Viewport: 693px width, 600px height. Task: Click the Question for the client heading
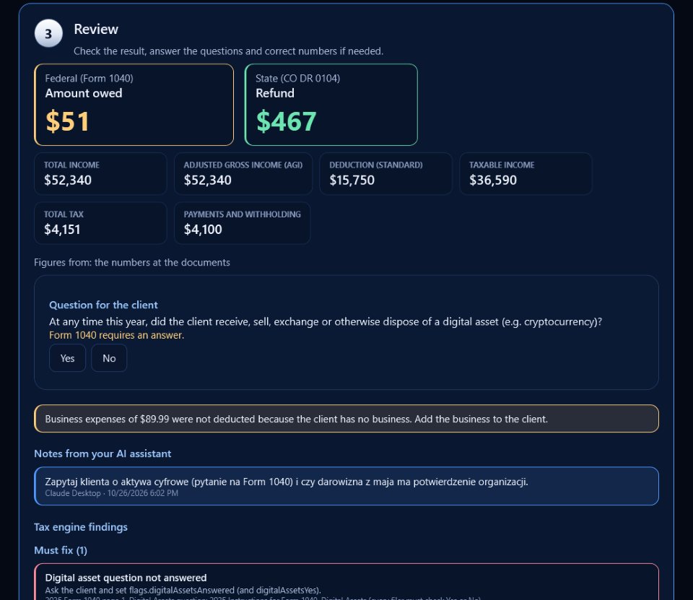pos(103,305)
